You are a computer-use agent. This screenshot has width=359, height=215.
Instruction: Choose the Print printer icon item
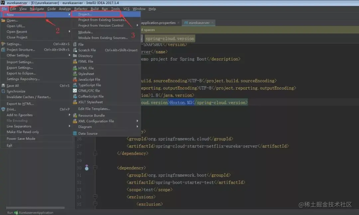pos(3,109)
